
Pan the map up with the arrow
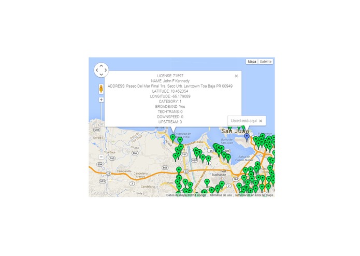pos(101,66)
